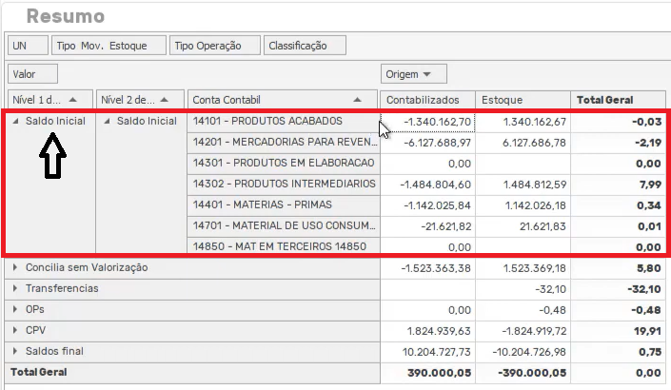
Task: Click the UN filter field button
Action: 20,45
